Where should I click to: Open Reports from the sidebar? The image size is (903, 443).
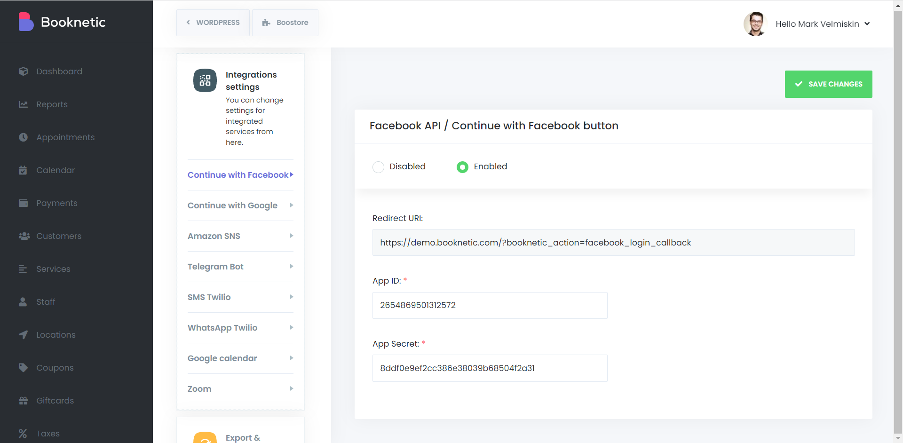click(x=52, y=104)
